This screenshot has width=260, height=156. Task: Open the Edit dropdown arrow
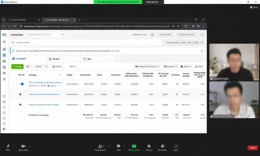pyautogui.click(x=47, y=67)
